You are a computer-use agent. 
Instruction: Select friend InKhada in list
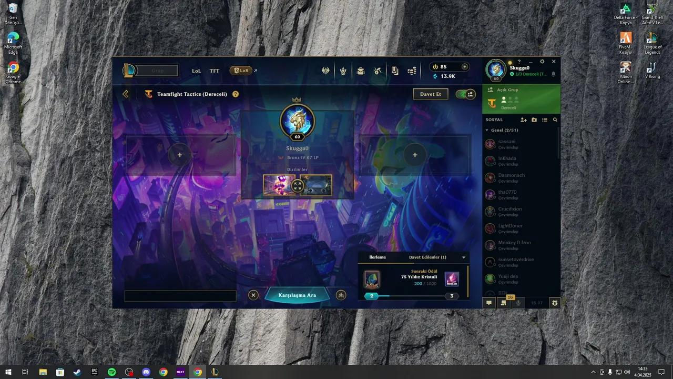coord(521,161)
